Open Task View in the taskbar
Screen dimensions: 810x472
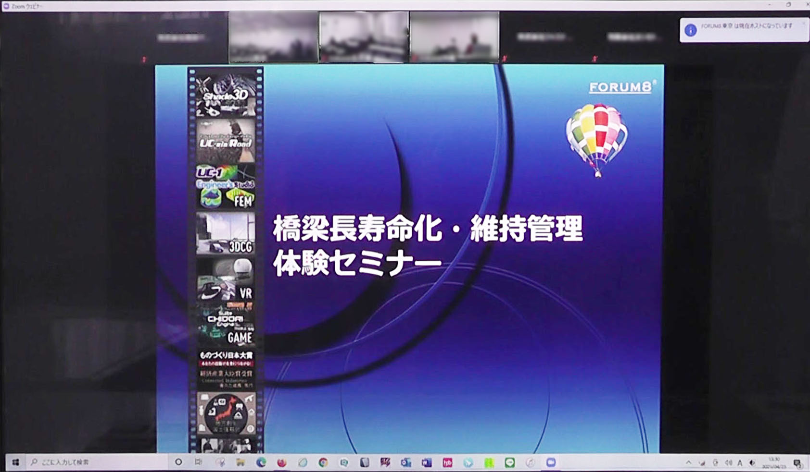(198, 462)
